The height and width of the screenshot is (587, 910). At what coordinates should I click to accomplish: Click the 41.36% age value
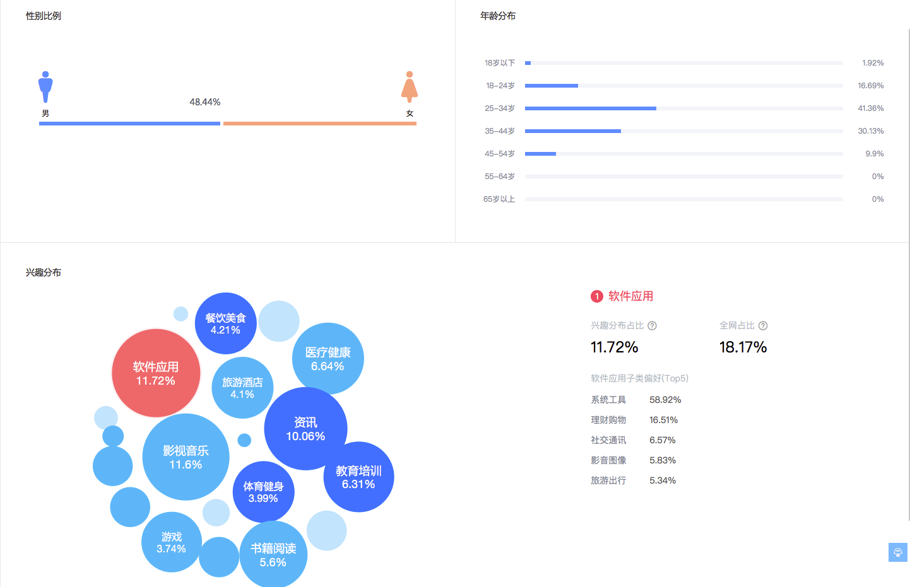[x=871, y=108]
